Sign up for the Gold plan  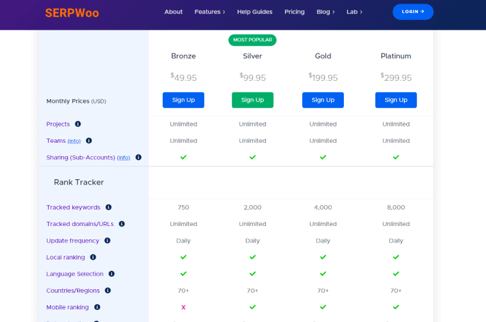pyautogui.click(x=323, y=100)
